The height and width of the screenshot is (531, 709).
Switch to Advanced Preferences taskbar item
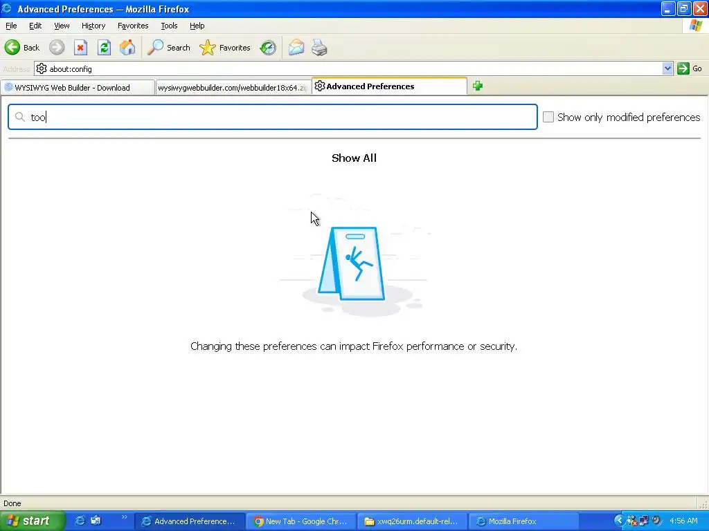(x=190, y=521)
